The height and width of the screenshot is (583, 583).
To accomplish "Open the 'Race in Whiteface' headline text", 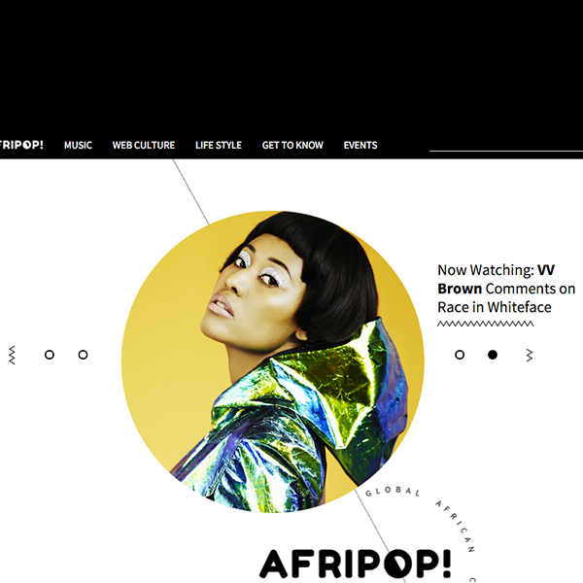I will pos(495,307).
